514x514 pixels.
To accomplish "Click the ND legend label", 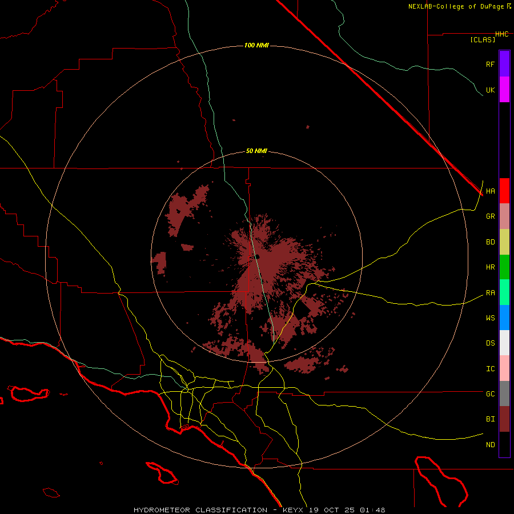I will (490, 445).
